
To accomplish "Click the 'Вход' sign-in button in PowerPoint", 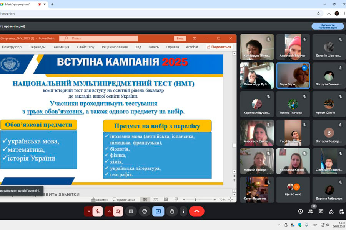I will 180,38.
